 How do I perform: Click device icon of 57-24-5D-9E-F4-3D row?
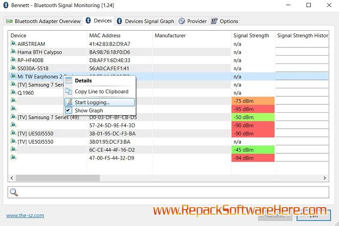click(13, 125)
